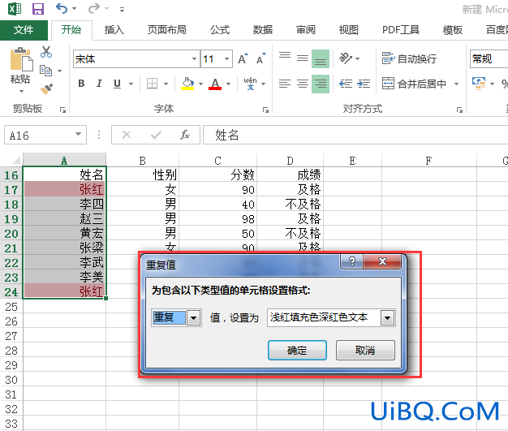Open font color dropdown arrow
The height and width of the screenshot is (431, 508).
click(228, 84)
